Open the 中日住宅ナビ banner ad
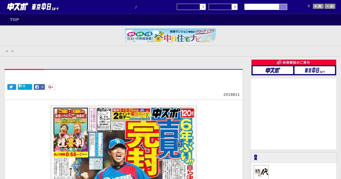 point(170,36)
